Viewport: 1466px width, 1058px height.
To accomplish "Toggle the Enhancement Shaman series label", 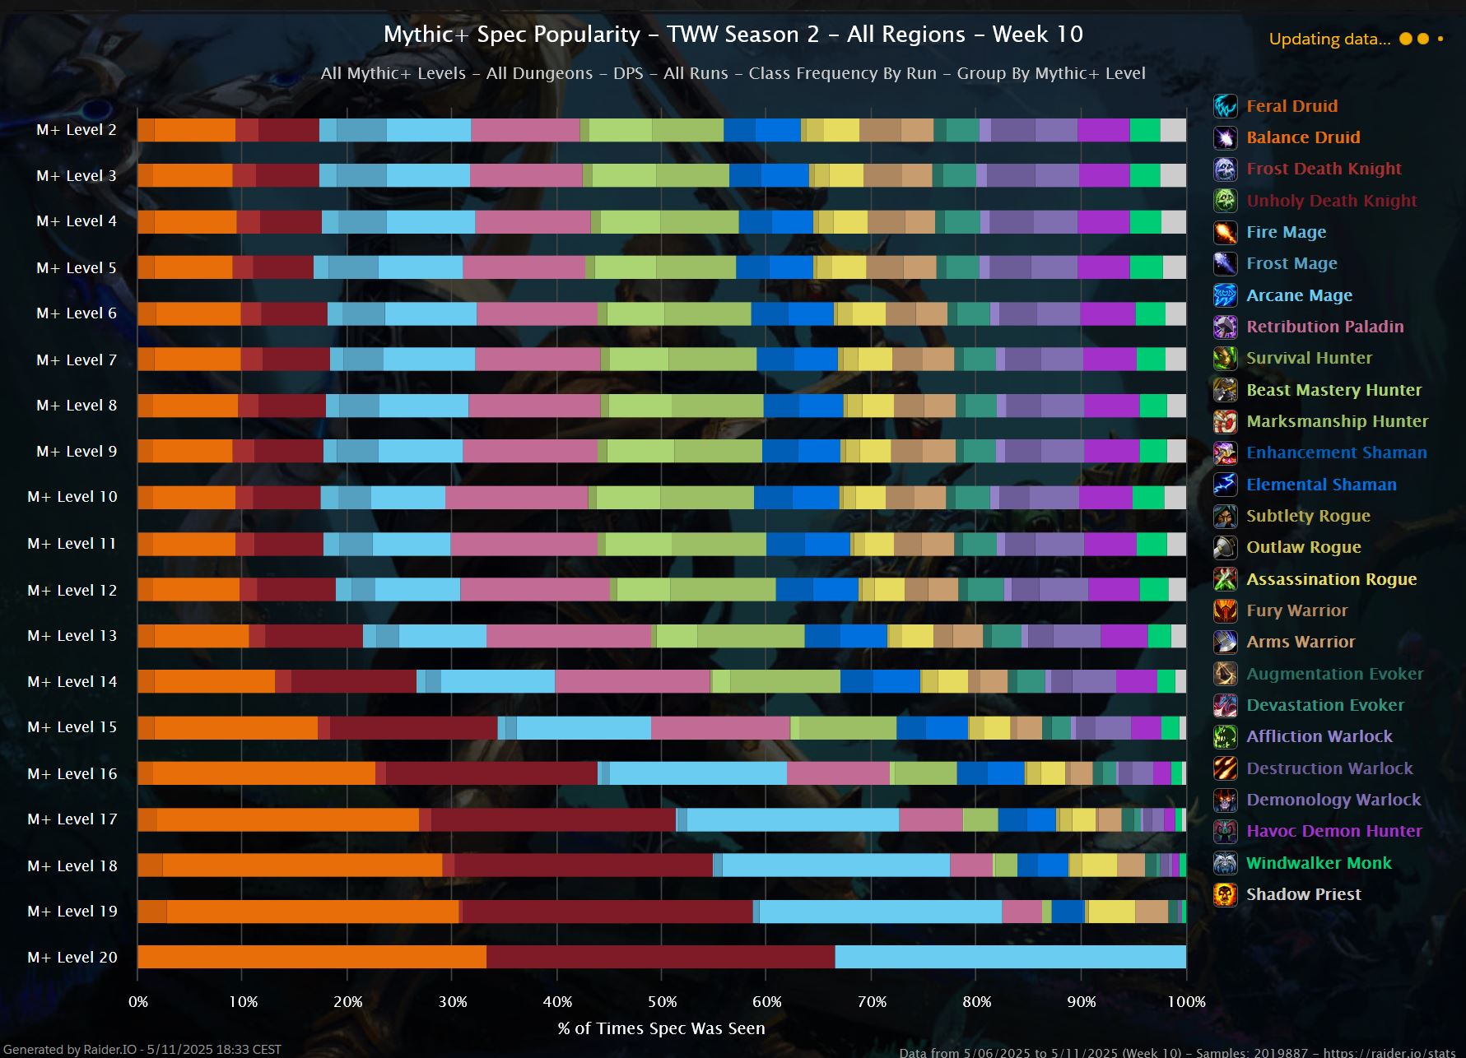I will pyautogui.click(x=1336, y=452).
